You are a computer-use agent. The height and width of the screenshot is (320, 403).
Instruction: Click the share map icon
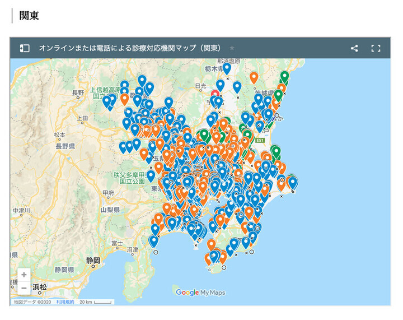pyautogui.click(x=354, y=48)
